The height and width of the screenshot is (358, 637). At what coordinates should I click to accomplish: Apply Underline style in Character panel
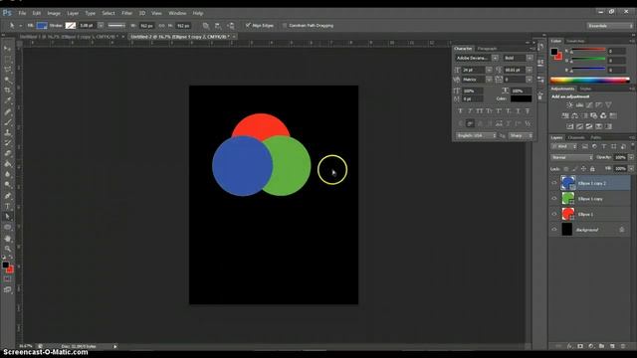point(518,110)
